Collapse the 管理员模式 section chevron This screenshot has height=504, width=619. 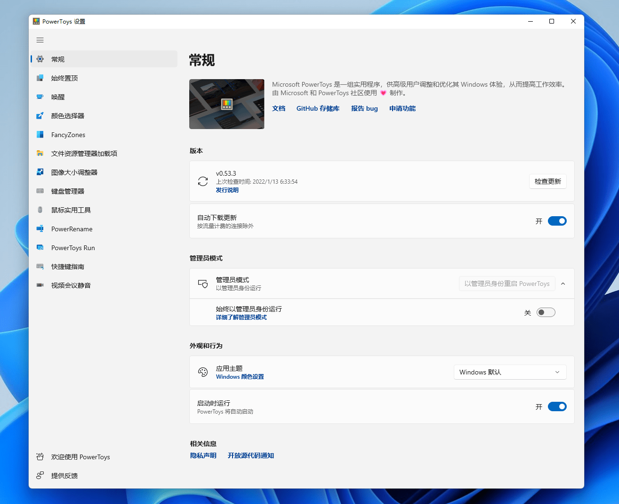point(563,283)
